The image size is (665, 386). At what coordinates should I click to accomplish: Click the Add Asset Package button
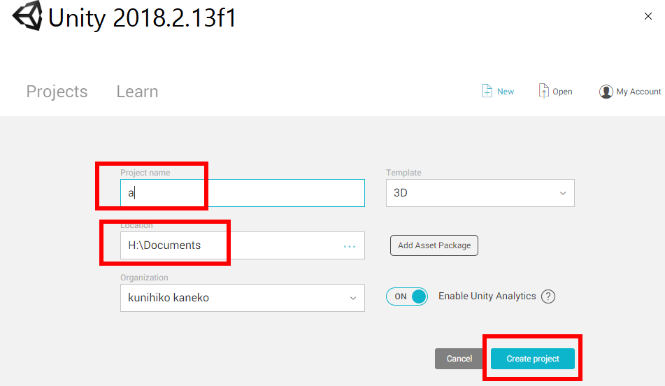[x=434, y=245]
